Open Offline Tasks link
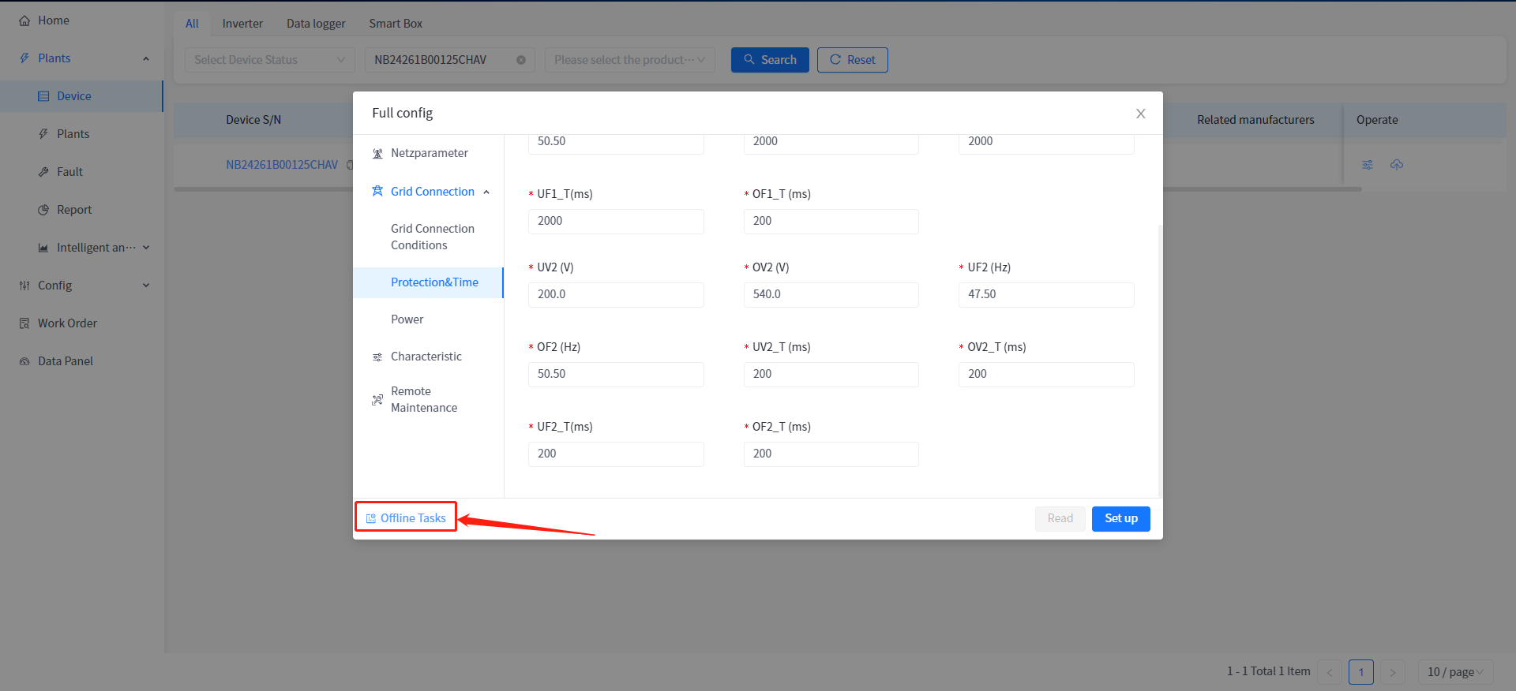 coord(407,518)
